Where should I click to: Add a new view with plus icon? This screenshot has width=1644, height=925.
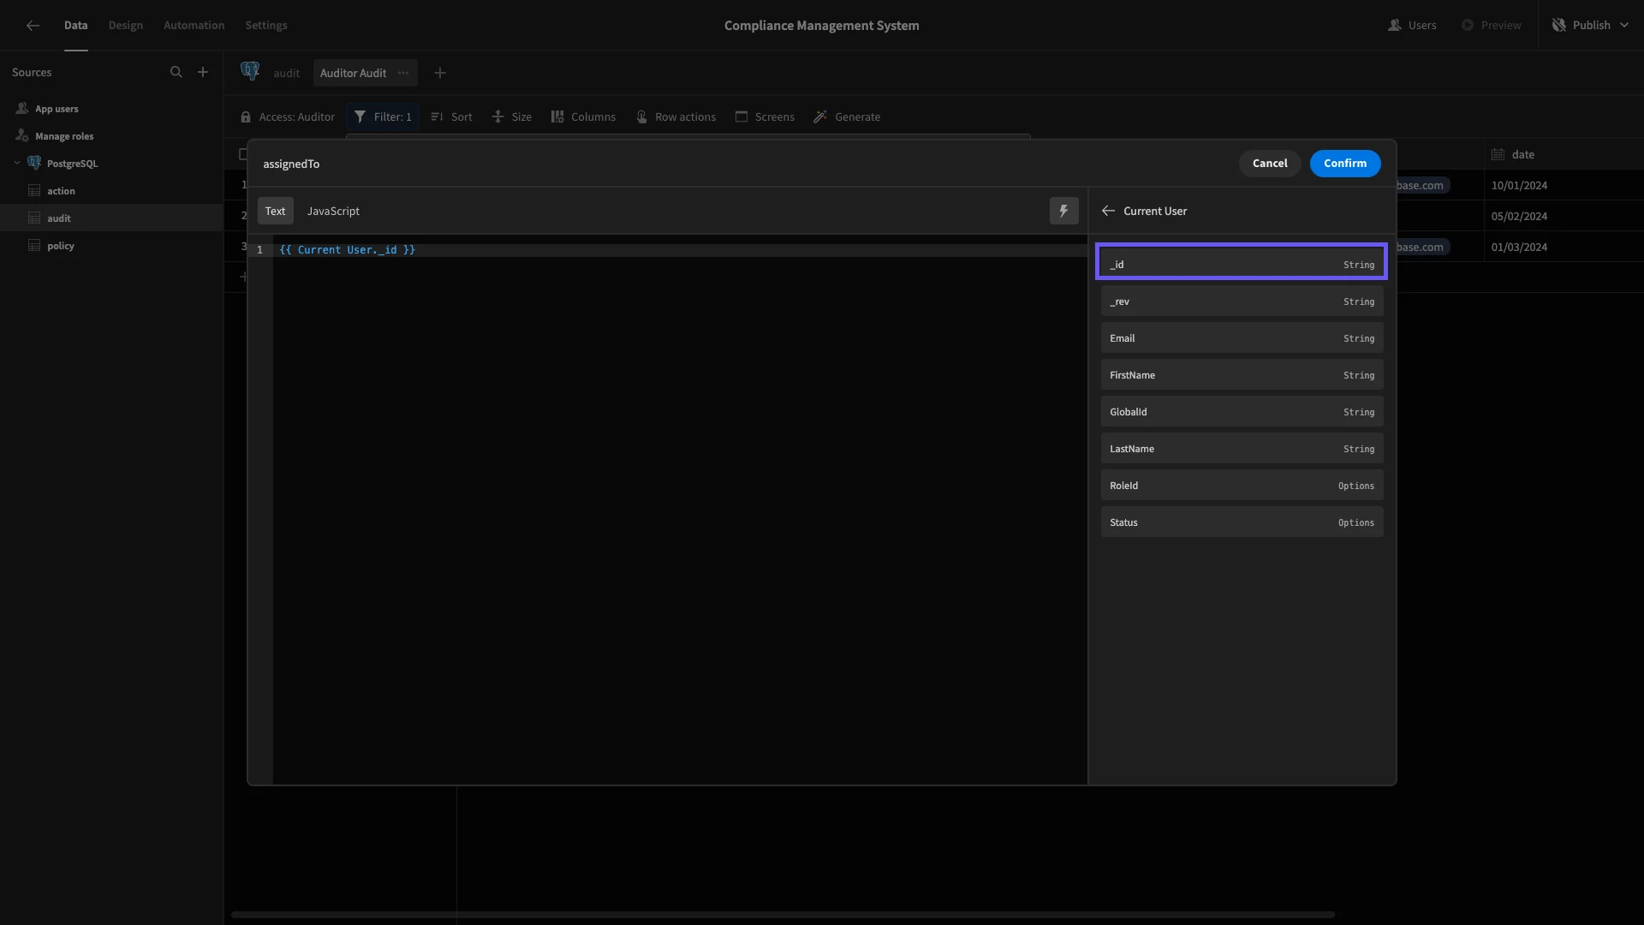pos(440,74)
